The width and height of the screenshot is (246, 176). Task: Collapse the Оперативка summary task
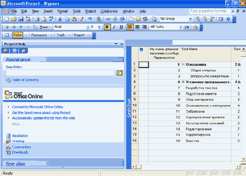click(x=183, y=65)
